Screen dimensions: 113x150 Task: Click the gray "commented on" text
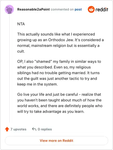point(62,9)
